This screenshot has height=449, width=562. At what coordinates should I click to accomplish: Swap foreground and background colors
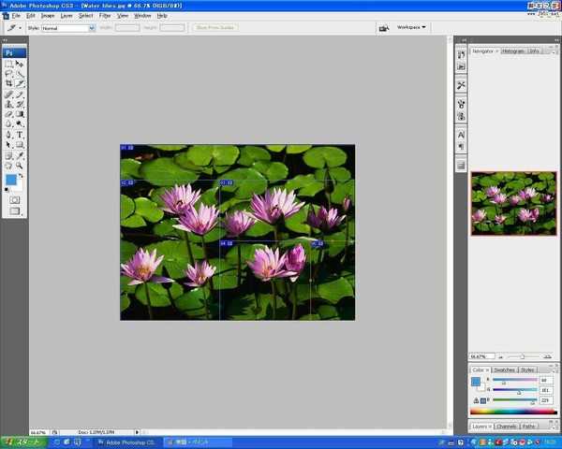(22, 174)
